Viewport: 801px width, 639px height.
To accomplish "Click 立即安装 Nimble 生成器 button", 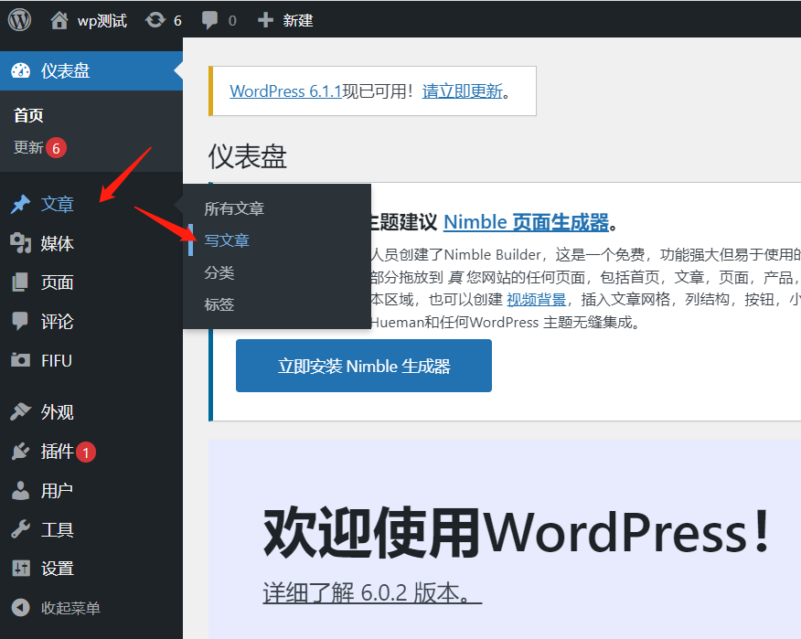I will point(364,366).
